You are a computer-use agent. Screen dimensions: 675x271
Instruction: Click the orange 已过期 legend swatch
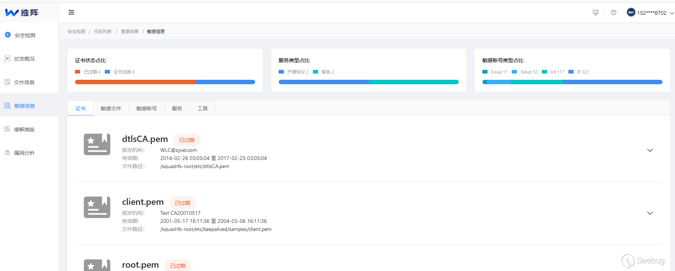78,72
